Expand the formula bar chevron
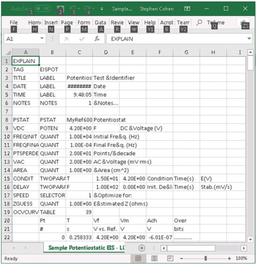 [x=249, y=38]
